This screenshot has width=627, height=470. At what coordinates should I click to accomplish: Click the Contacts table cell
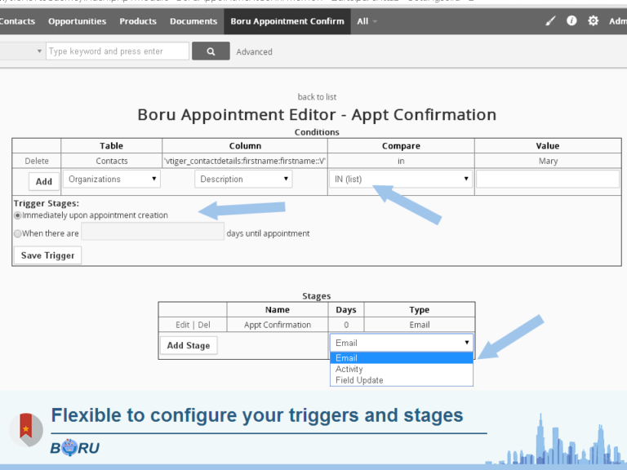tap(112, 161)
